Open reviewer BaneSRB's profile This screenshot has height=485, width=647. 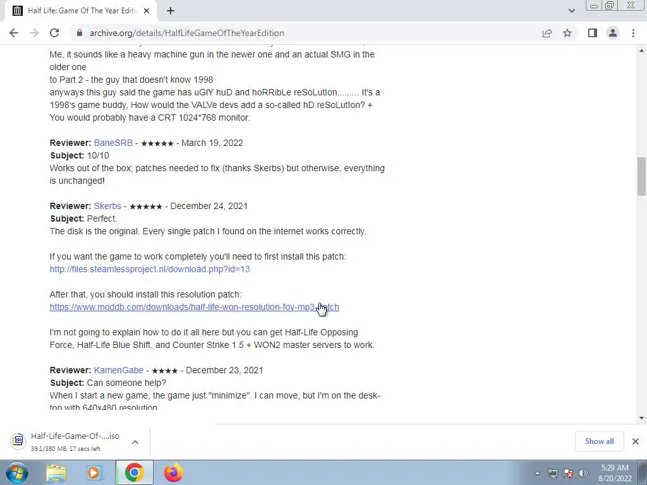113,143
